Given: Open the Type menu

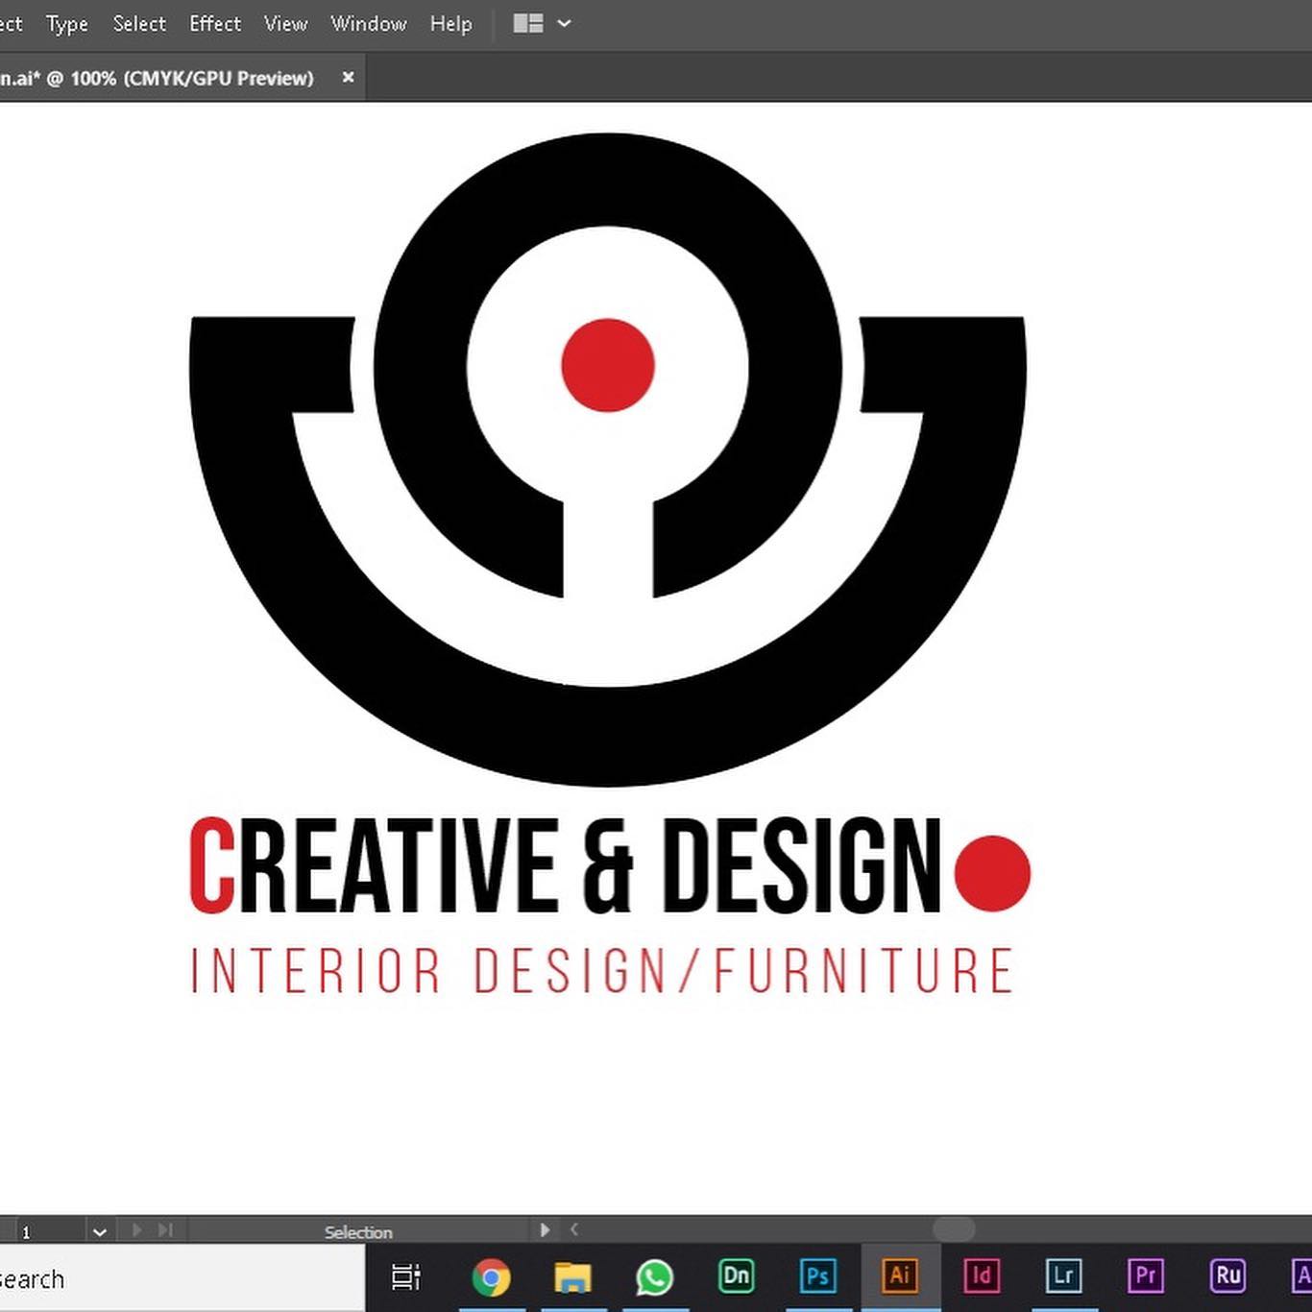Looking at the screenshot, I should (x=67, y=24).
